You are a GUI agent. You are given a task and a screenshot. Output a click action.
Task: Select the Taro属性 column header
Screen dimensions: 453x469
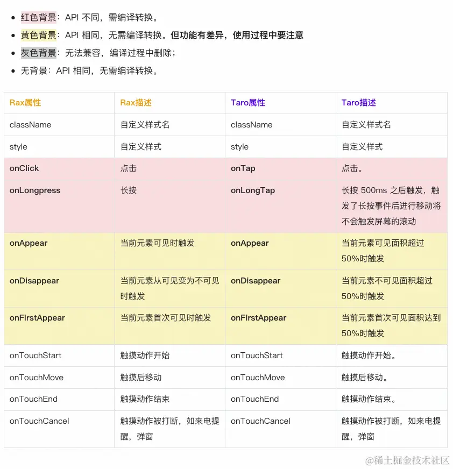pyautogui.click(x=247, y=103)
